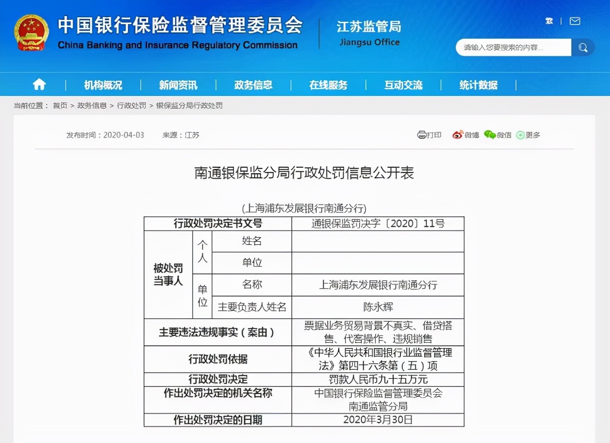Click the cell 通银保监罚决字〔2020〕11号
This screenshot has height=443, width=610.
coord(378,224)
